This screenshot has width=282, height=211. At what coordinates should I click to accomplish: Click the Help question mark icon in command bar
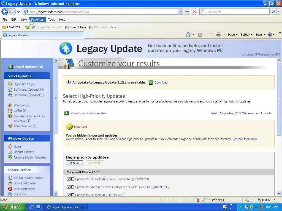coord(270,35)
